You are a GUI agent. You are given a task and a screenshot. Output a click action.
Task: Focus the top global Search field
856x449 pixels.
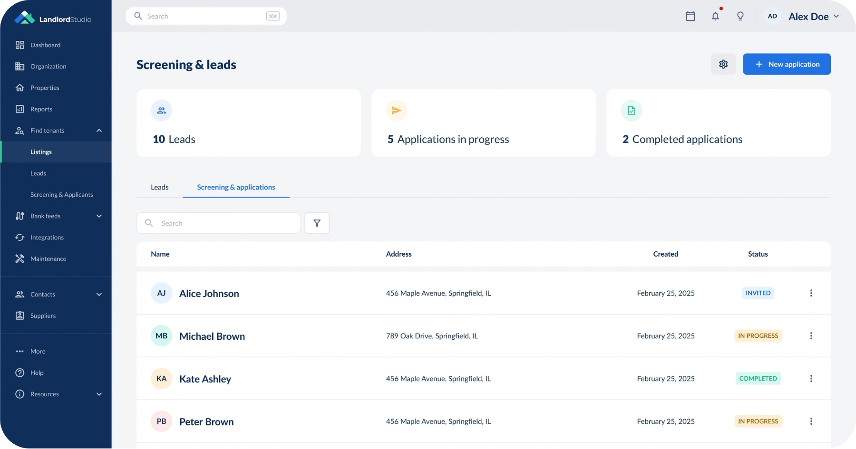click(x=206, y=16)
